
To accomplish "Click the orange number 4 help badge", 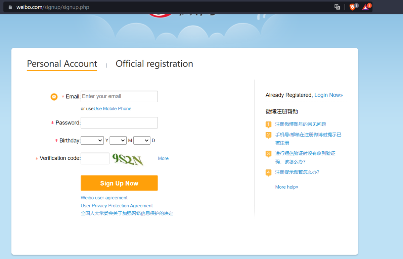I will pyautogui.click(x=268, y=173).
